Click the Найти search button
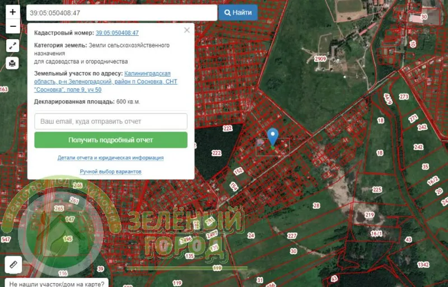Image resolution: width=448 pixels, height=287 pixels. point(238,12)
